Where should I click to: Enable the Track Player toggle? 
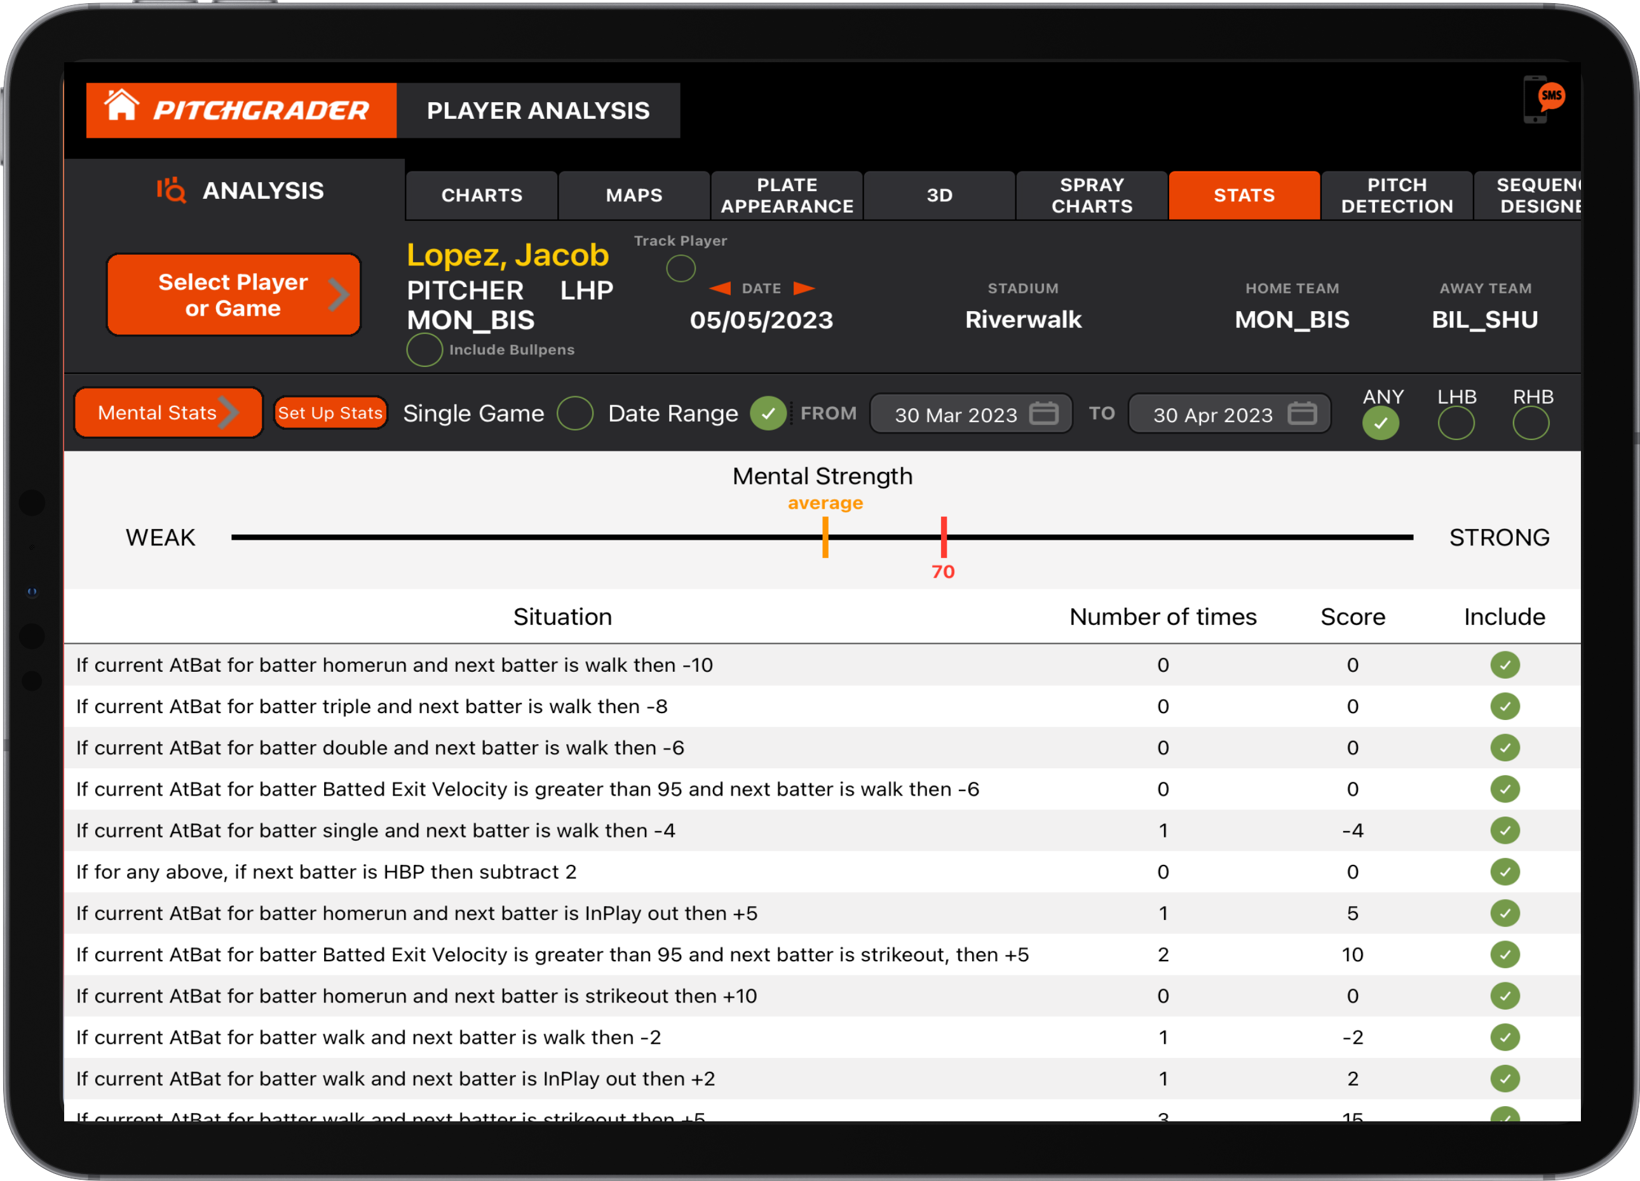click(680, 268)
